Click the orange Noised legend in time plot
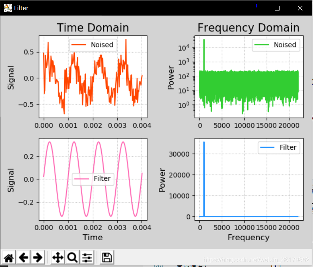The image size is (313, 267). pyautogui.click(x=93, y=45)
